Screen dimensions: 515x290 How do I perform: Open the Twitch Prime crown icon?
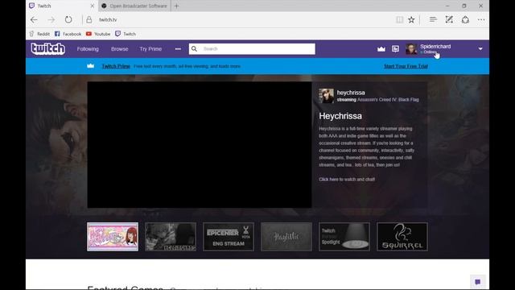(x=381, y=49)
